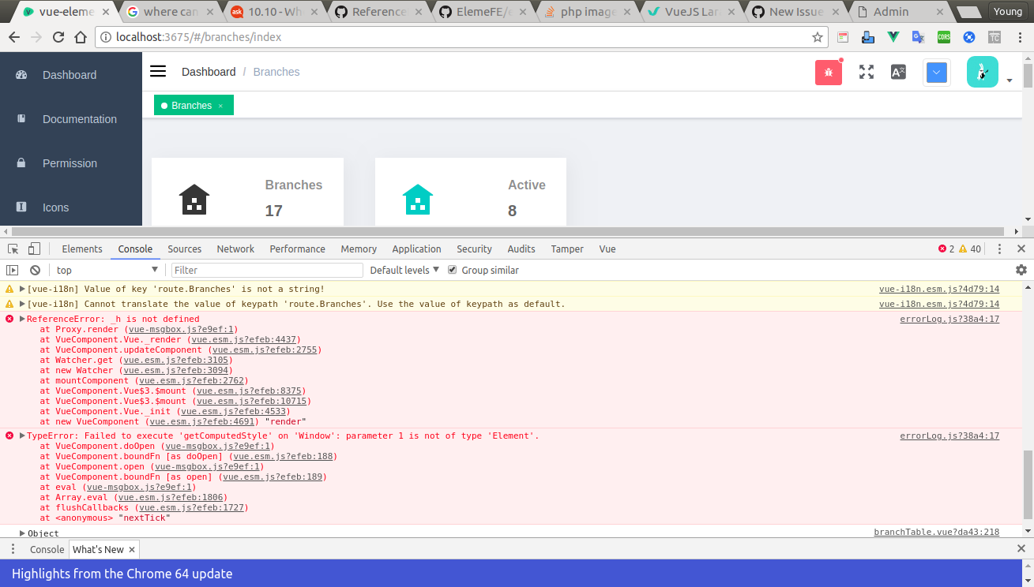Image resolution: width=1034 pixels, height=587 pixels.
Task: Open DevTools settings gear
Action: (x=1021, y=270)
